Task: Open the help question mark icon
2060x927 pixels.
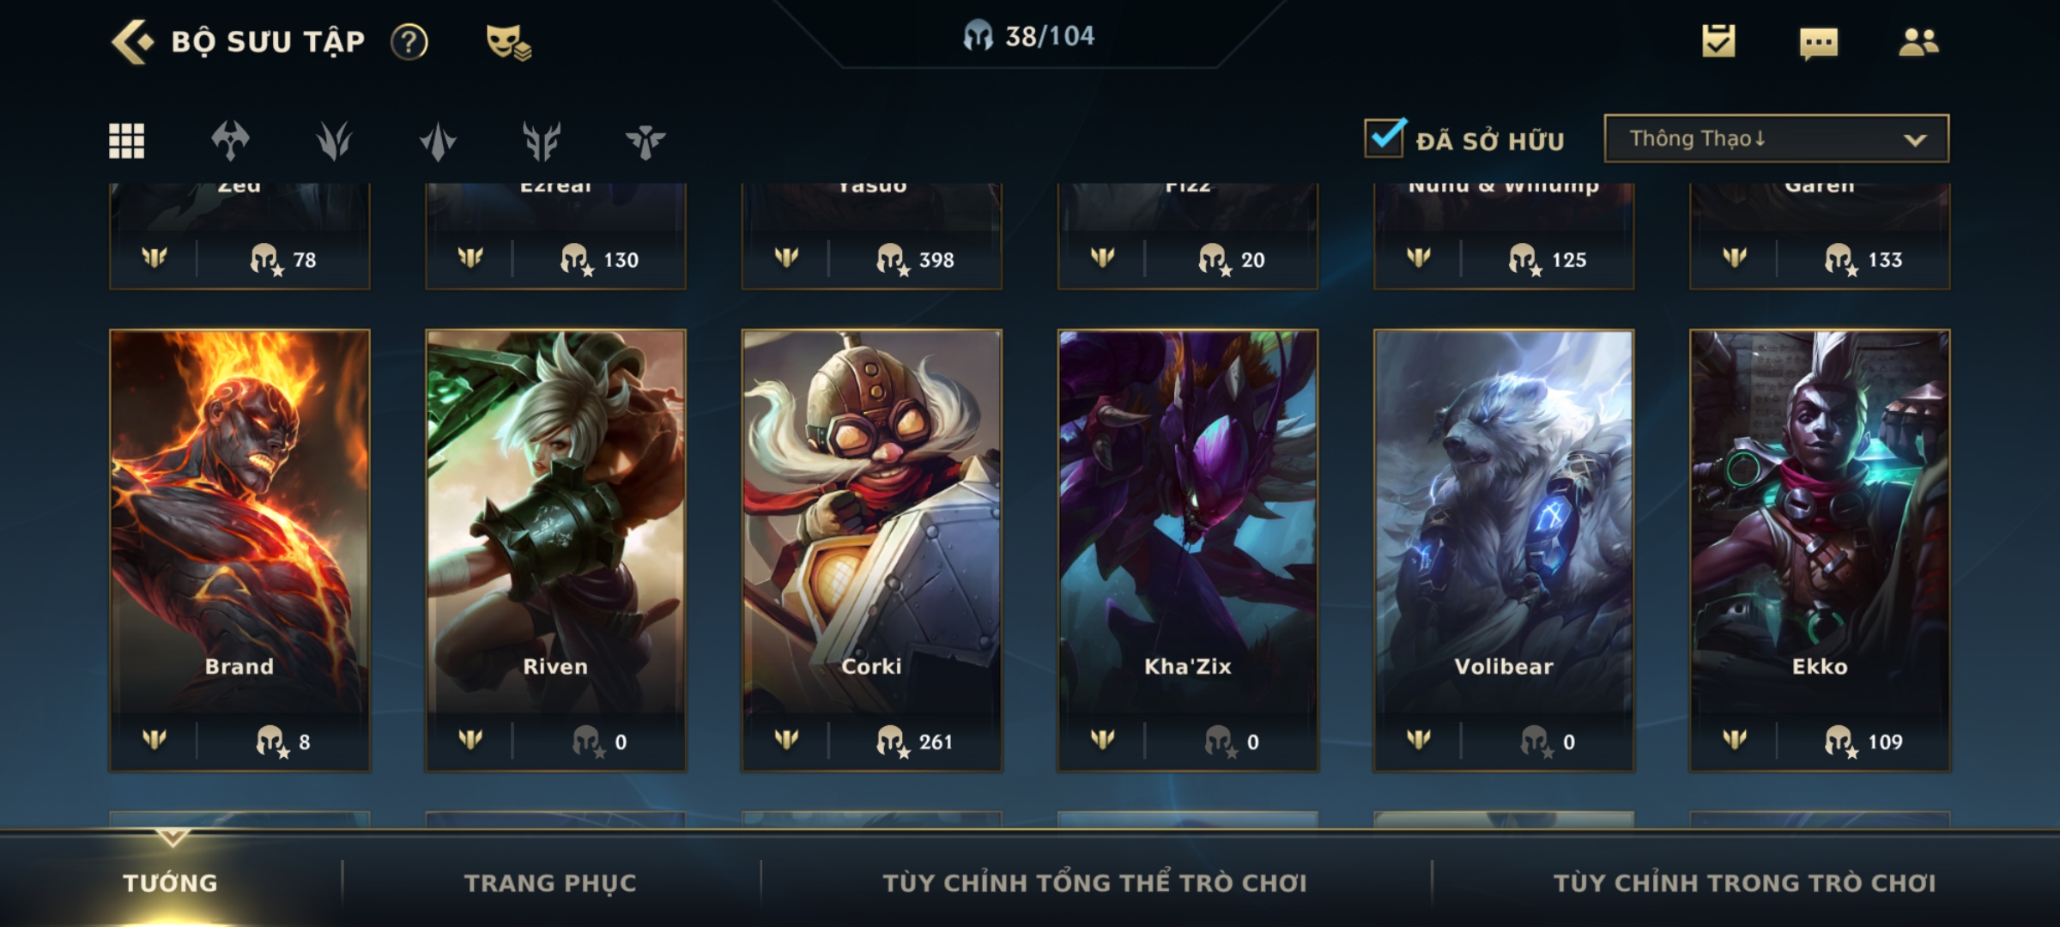Action: tap(409, 41)
